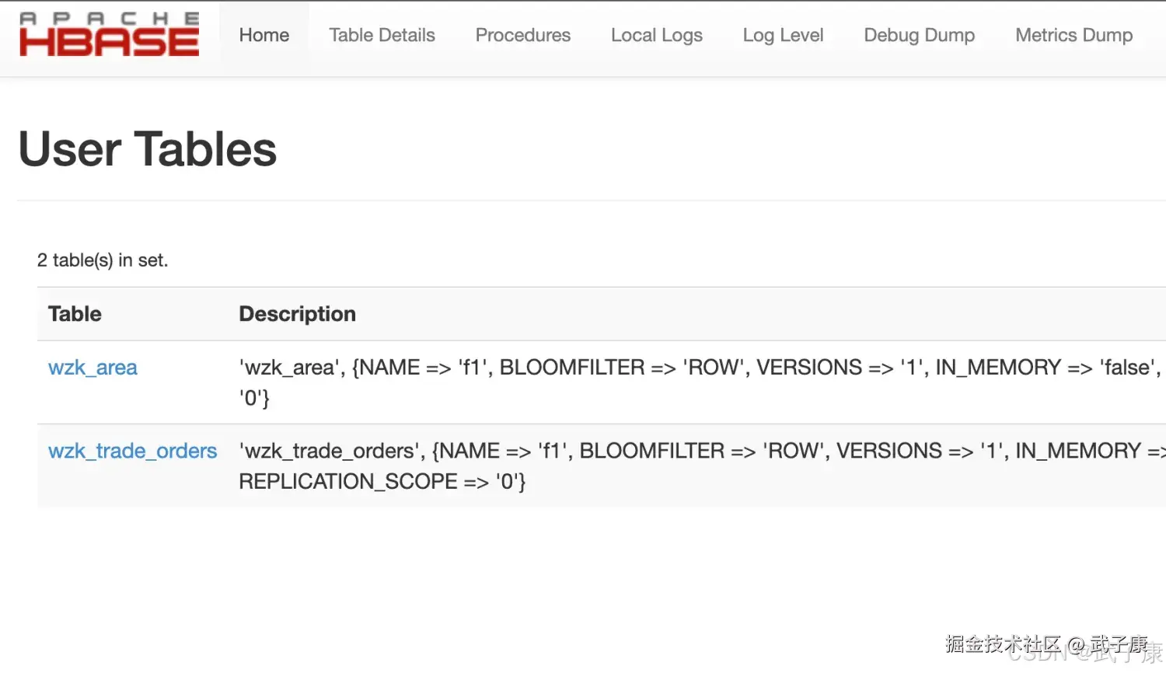This screenshot has width=1166, height=673.
Task: Open the Table Details page
Action: (x=382, y=36)
